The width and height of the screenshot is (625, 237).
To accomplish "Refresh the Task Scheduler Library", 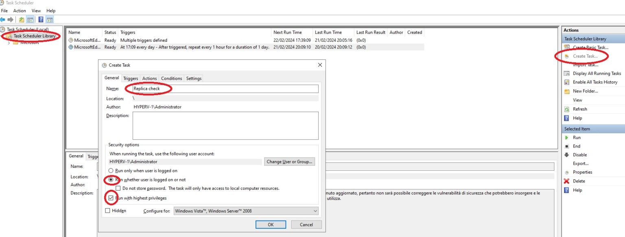I will 580,109.
